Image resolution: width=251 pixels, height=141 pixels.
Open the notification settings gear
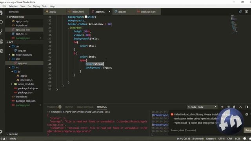coord(247,114)
